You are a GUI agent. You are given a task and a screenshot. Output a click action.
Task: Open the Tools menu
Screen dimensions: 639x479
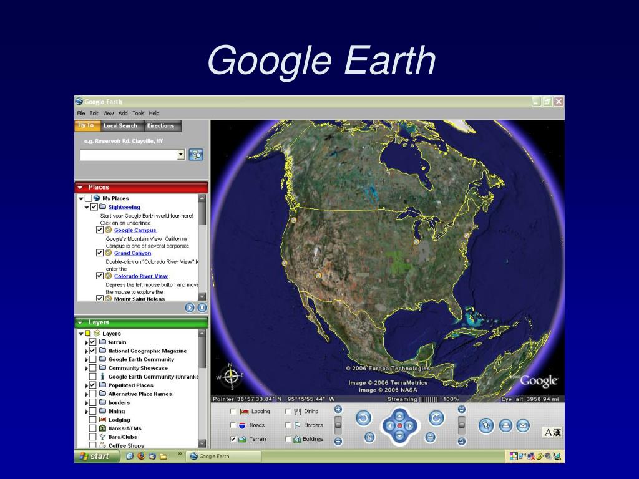point(138,114)
